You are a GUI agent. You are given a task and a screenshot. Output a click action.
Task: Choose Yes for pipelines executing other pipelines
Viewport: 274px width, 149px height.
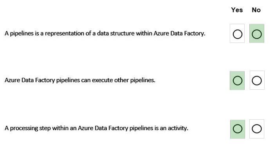click(x=237, y=81)
